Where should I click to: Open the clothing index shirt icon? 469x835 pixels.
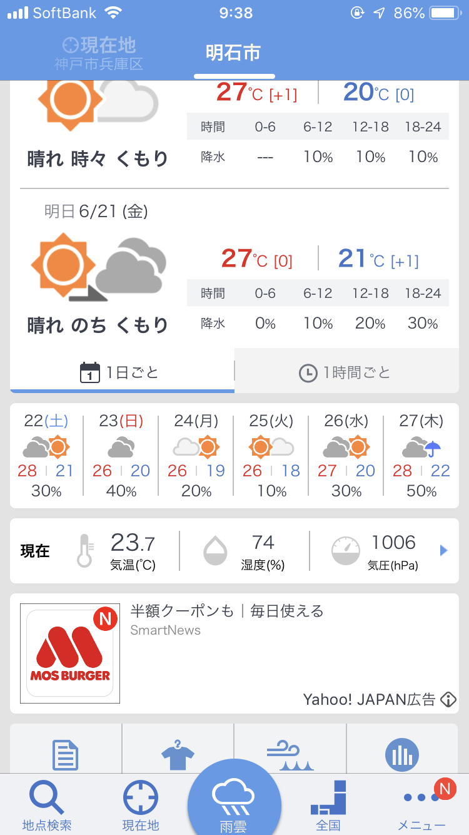178,754
